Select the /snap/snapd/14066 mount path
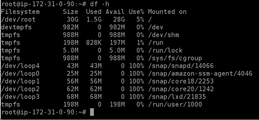This screenshot has height=120, width=259. [181, 66]
